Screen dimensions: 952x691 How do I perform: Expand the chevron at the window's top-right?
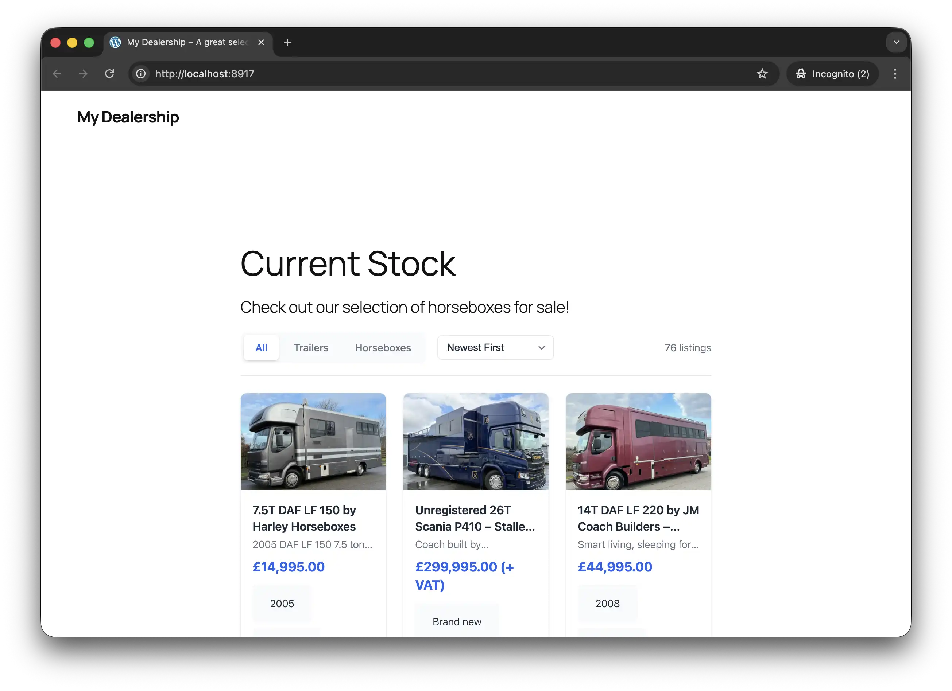(x=896, y=42)
